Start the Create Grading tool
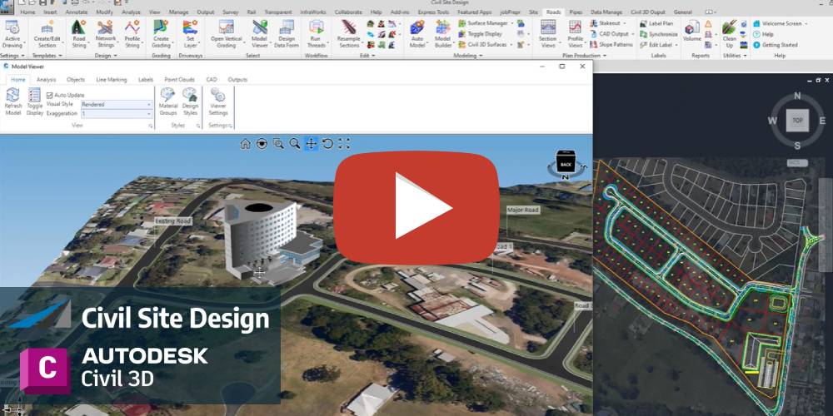This screenshot has height=416, width=833. click(161, 34)
